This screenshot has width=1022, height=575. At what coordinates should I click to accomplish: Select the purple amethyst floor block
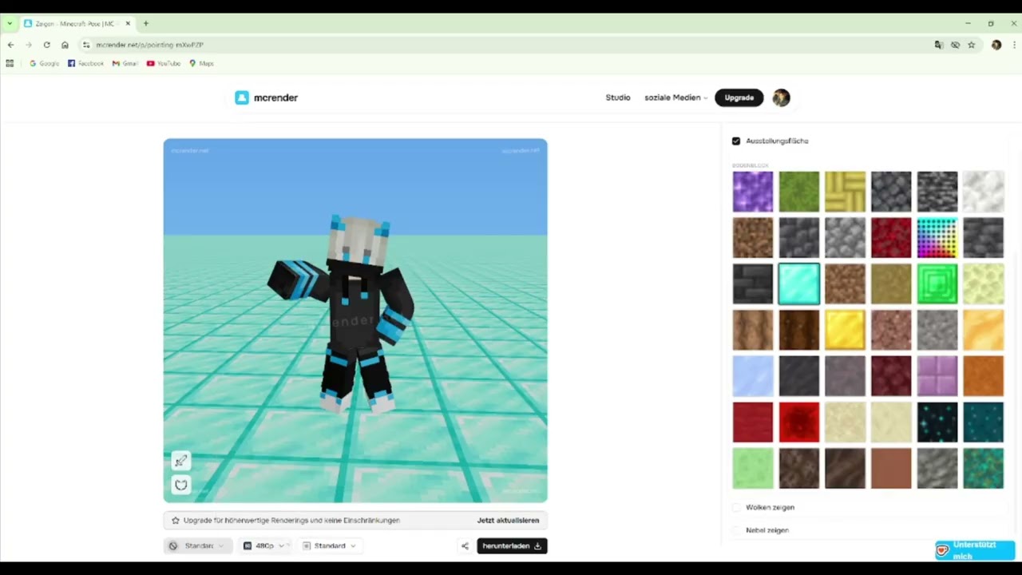[x=753, y=192]
